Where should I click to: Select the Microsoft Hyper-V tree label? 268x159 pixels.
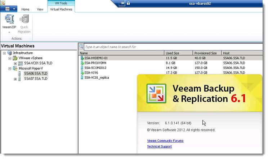tap(31, 68)
